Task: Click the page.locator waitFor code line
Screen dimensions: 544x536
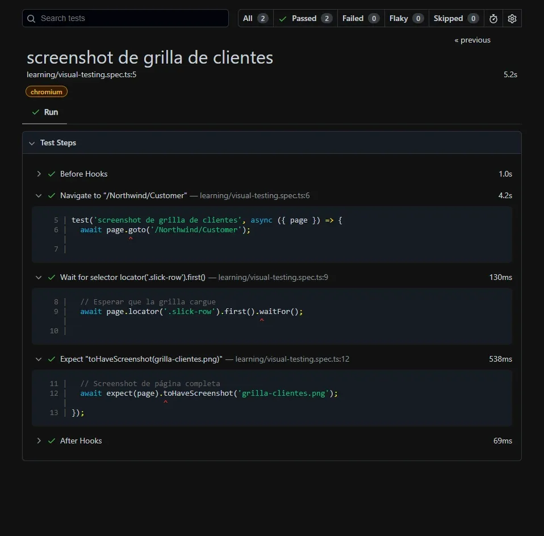Action: click(x=191, y=312)
